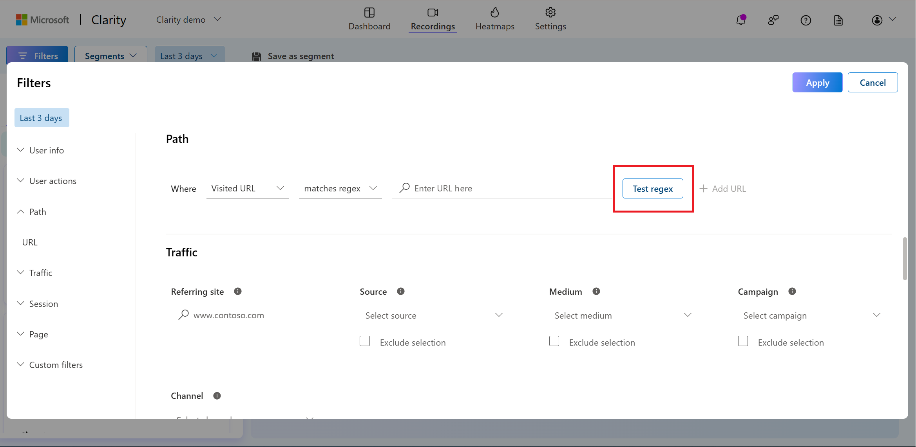Open the Visited URL dropdown
Screen dimensions: 916x447
pyautogui.click(x=248, y=188)
